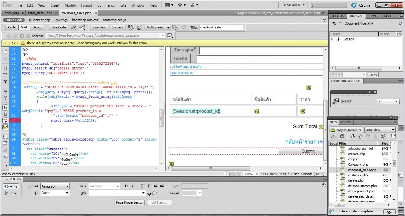Click the Check page validation icon in toolbar
405x216 pixels.
point(82,28)
